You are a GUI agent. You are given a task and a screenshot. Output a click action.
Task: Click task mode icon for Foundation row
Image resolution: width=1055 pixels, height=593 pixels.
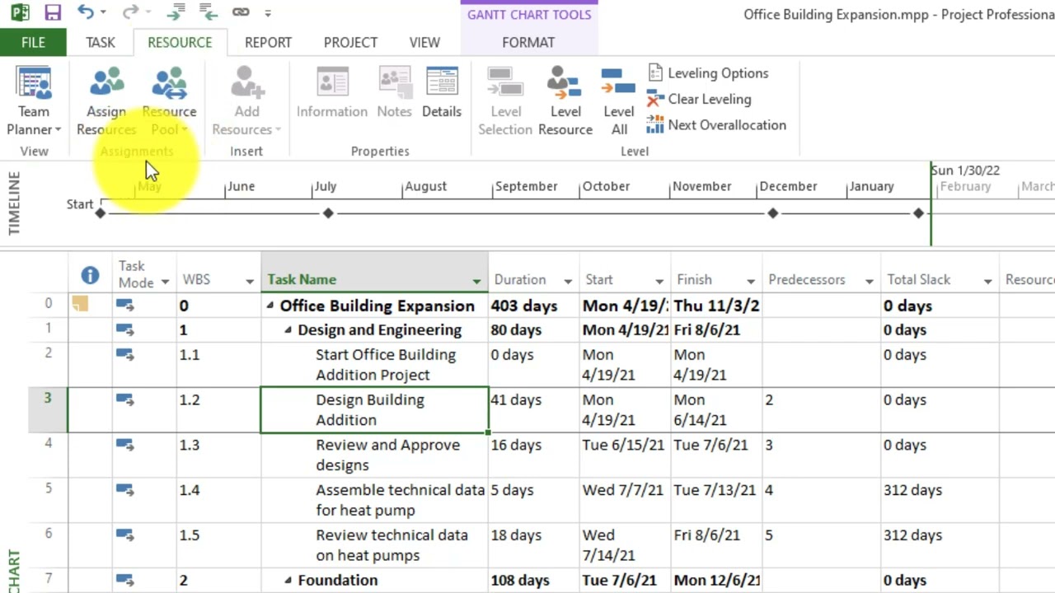click(124, 580)
